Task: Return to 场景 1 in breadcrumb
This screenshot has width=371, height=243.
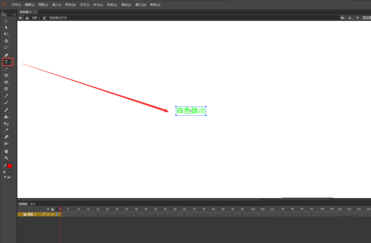Action: [x=36, y=18]
